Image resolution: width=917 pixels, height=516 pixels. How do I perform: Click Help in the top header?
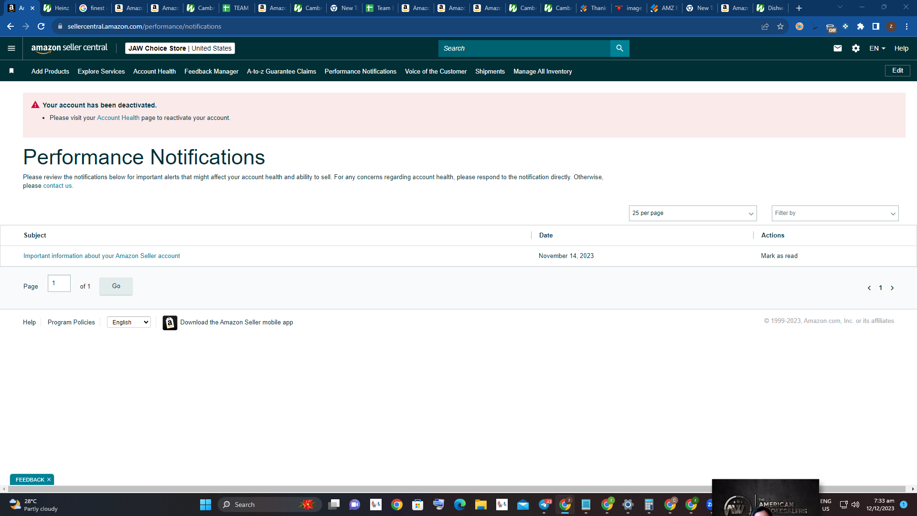[901, 48]
